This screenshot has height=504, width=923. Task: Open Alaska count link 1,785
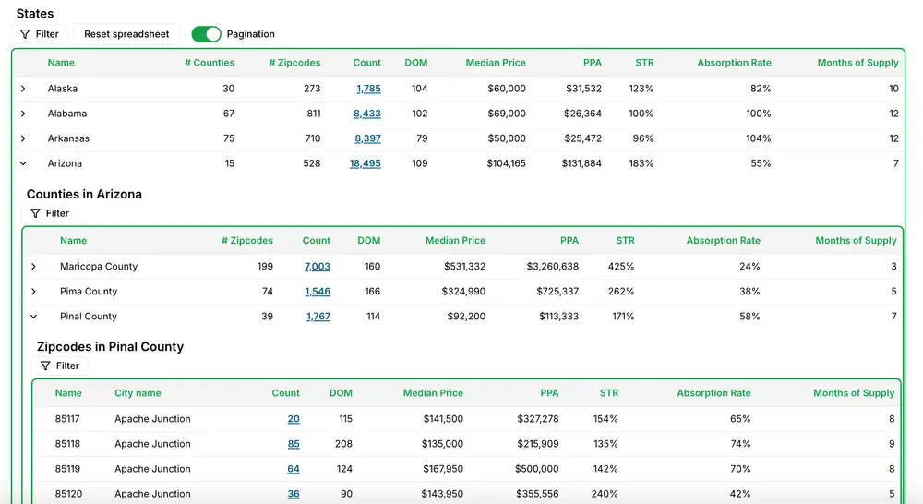(x=368, y=89)
